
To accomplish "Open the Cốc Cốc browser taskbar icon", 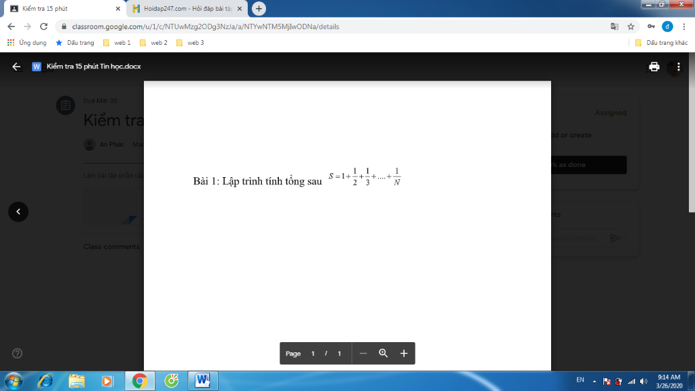I will coord(171,381).
